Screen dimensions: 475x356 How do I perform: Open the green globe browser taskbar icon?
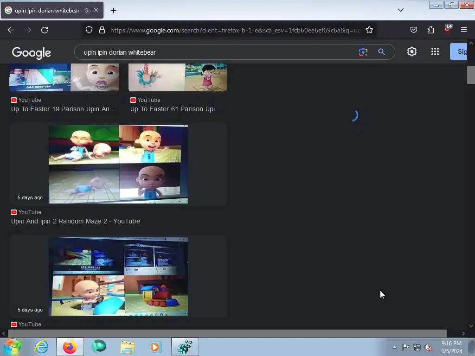(x=99, y=347)
